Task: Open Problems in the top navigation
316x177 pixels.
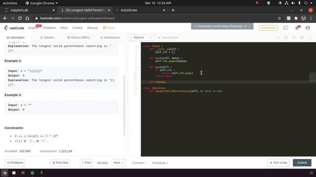Action: [x=49, y=28]
